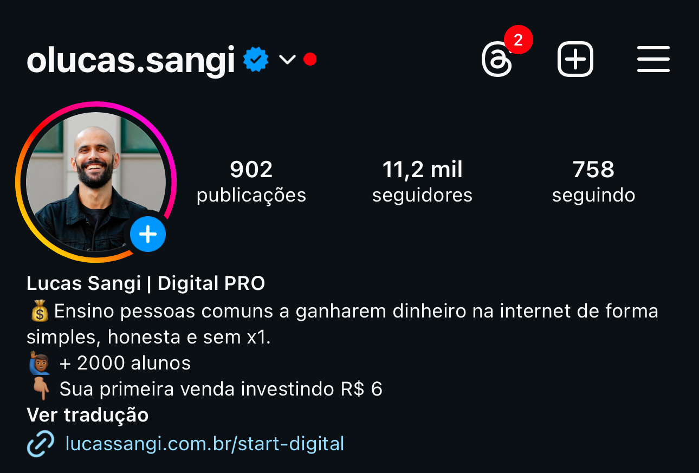Open the hamburger menu
This screenshot has width=699, height=473.
(x=653, y=59)
